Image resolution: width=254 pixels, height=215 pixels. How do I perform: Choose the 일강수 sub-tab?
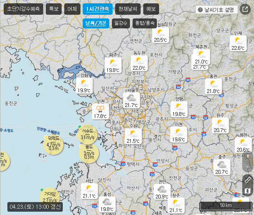pyautogui.click(x=121, y=23)
